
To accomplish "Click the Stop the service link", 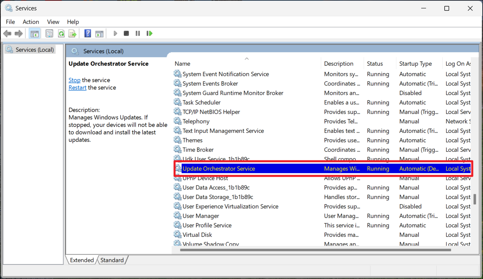I will pos(74,80).
